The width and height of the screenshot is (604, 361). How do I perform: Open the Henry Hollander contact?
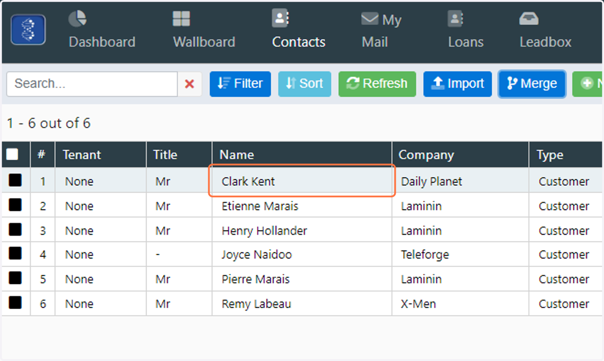pyautogui.click(x=264, y=231)
